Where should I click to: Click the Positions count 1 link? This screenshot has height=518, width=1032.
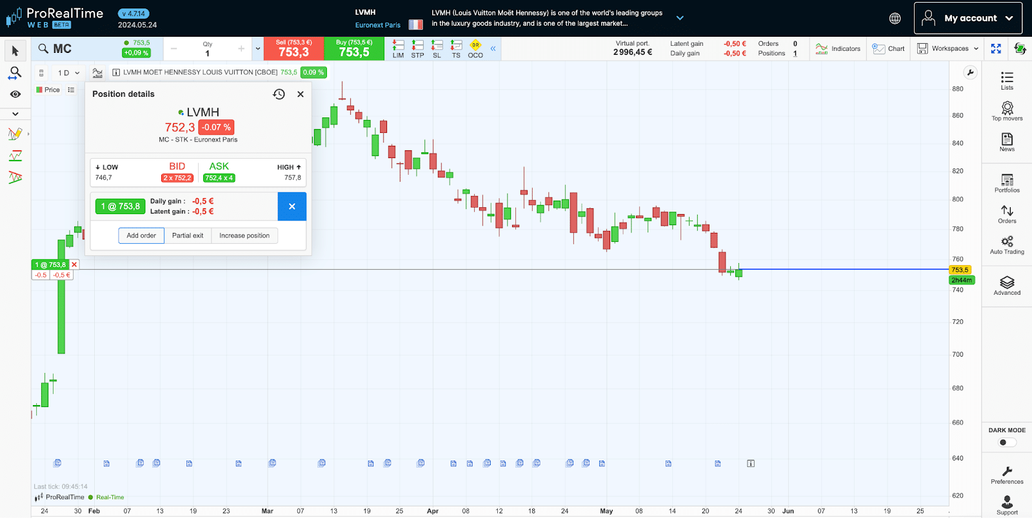[x=795, y=54]
